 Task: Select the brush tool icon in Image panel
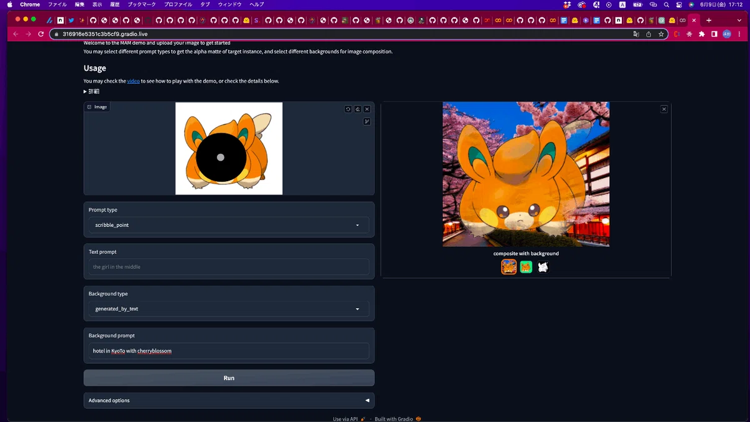[367, 121]
